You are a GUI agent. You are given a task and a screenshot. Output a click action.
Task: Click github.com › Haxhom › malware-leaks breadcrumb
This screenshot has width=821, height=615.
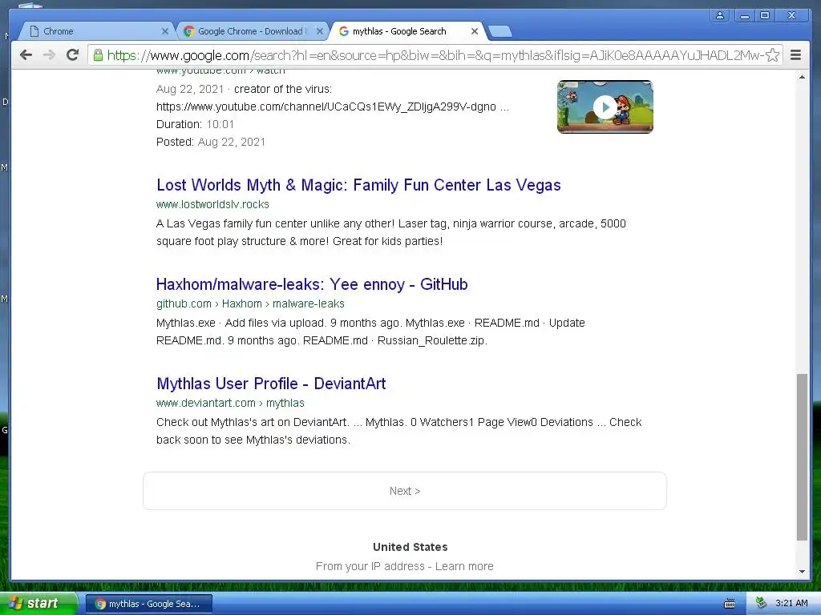tap(250, 303)
